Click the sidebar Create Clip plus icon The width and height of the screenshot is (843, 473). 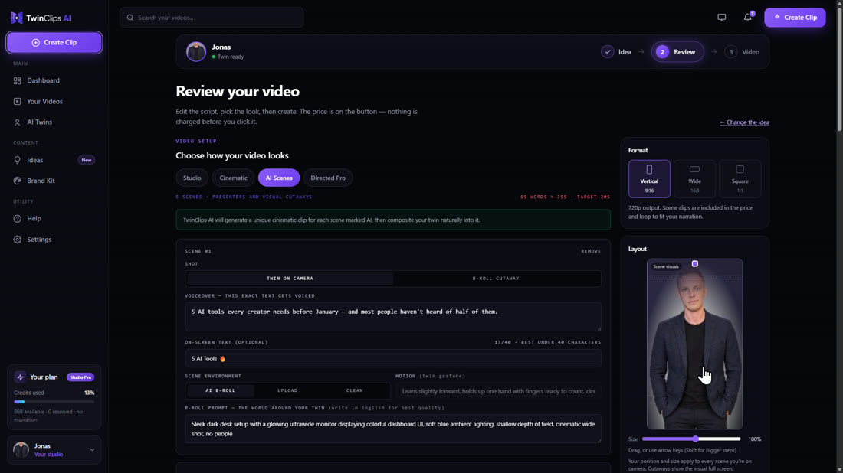(35, 42)
